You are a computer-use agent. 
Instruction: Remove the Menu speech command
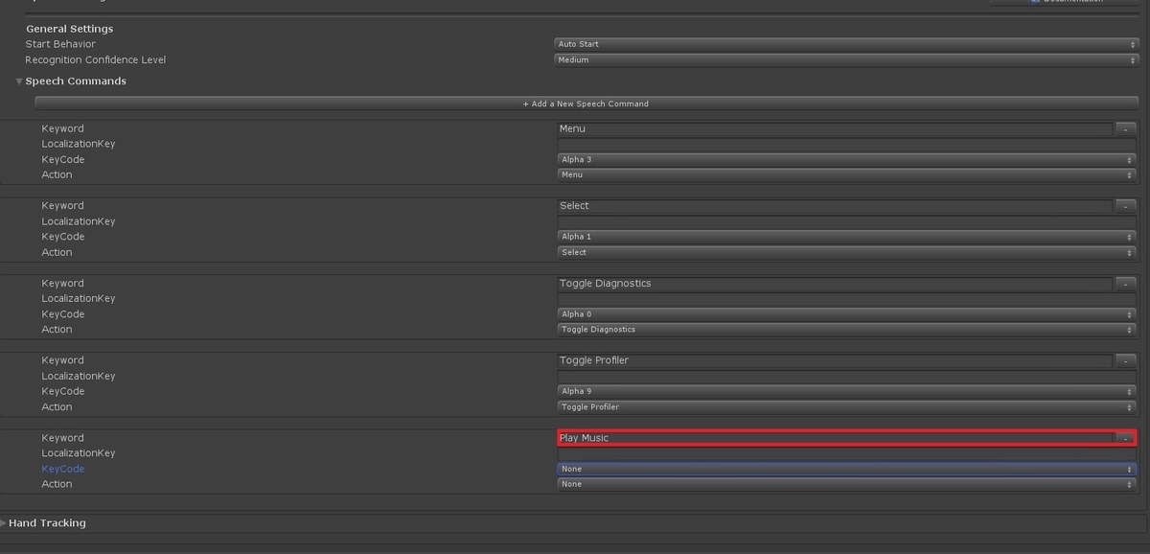(1126, 128)
